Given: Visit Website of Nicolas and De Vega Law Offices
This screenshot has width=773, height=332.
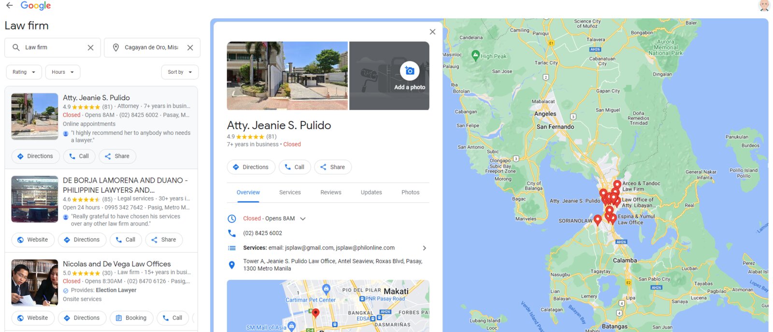Looking at the screenshot, I should coord(33,318).
